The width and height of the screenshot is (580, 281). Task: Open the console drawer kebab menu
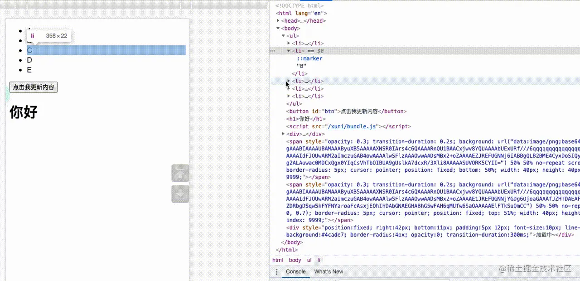pyautogui.click(x=277, y=271)
